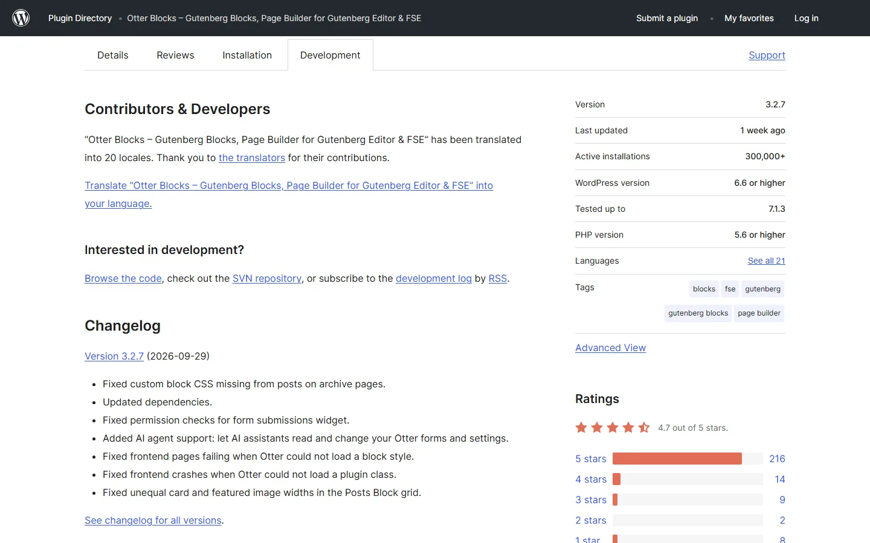Click the 216 five-star review count
This screenshot has width=870, height=543.
pos(777,459)
